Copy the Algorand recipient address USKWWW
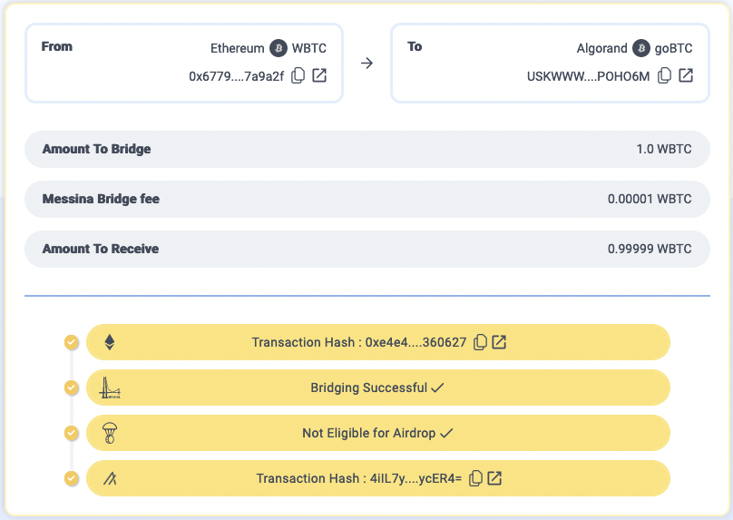Screen dimensions: 733x520 click(x=665, y=76)
